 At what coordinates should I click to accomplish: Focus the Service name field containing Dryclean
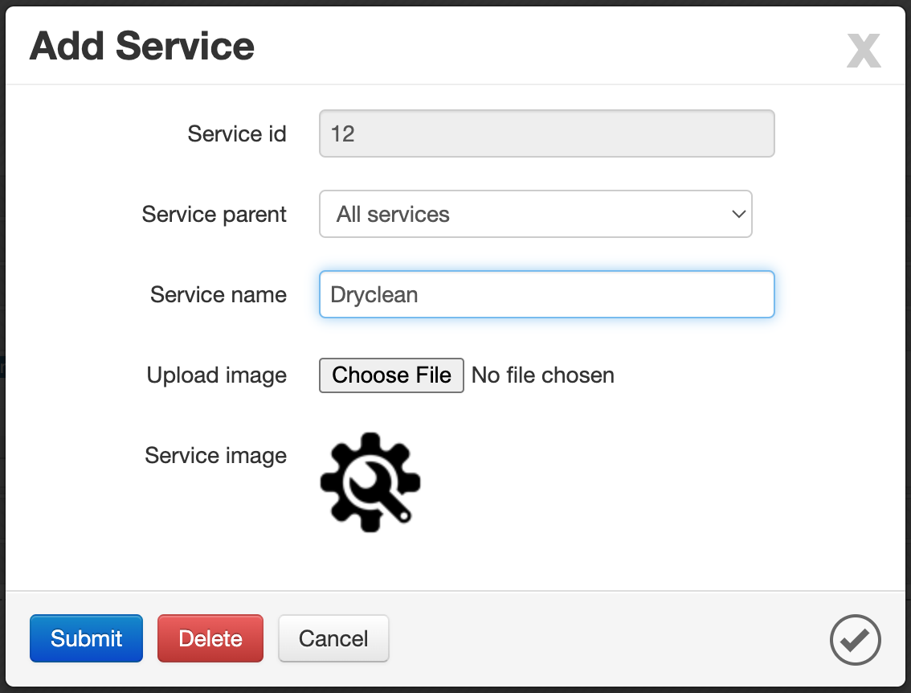pos(547,294)
